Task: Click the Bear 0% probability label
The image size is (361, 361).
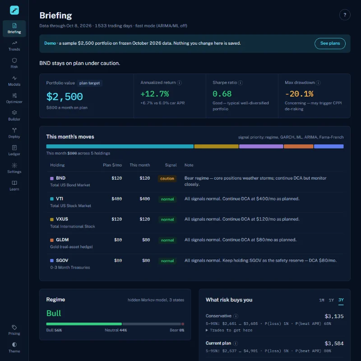Action: (177, 330)
